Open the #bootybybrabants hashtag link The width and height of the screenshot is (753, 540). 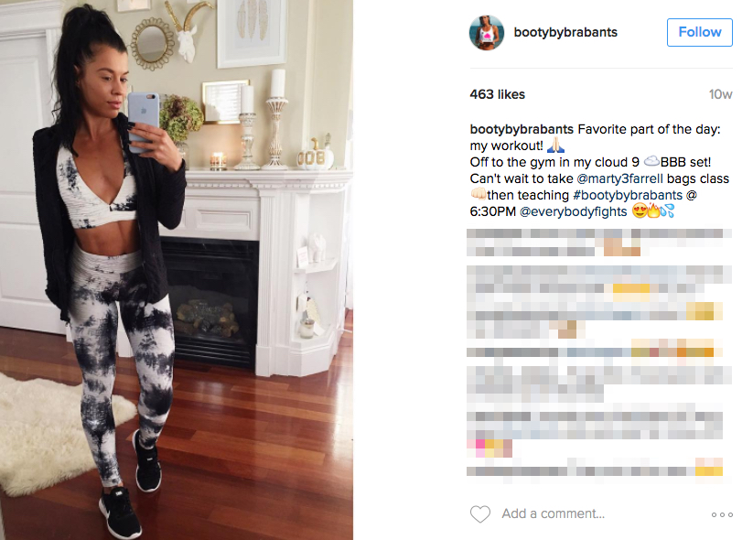(x=628, y=195)
